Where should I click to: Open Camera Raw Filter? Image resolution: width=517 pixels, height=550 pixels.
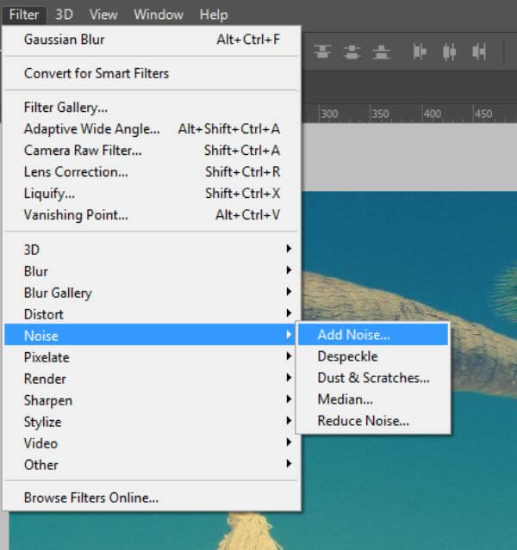152,151
